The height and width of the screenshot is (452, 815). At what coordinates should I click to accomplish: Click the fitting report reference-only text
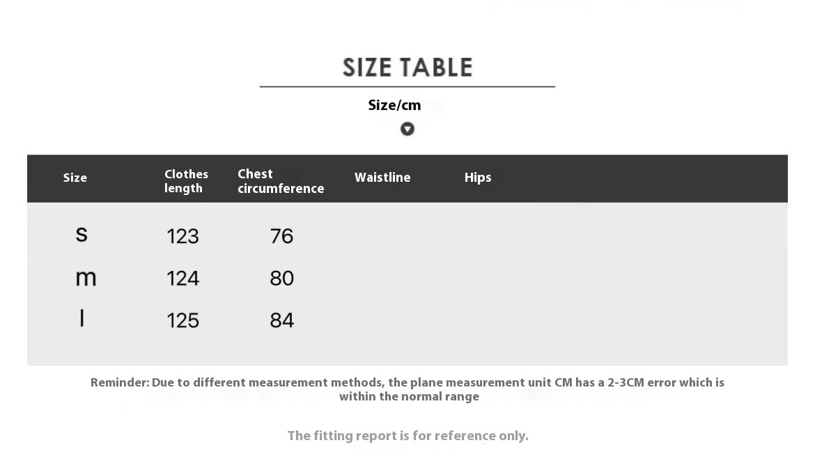click(408, 435)
